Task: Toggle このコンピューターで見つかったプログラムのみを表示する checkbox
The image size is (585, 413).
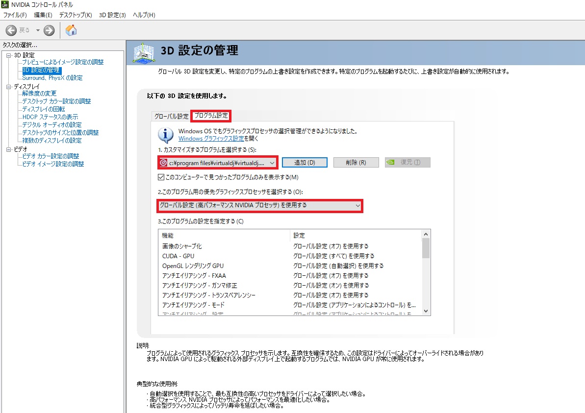Action: coord(161,177)
